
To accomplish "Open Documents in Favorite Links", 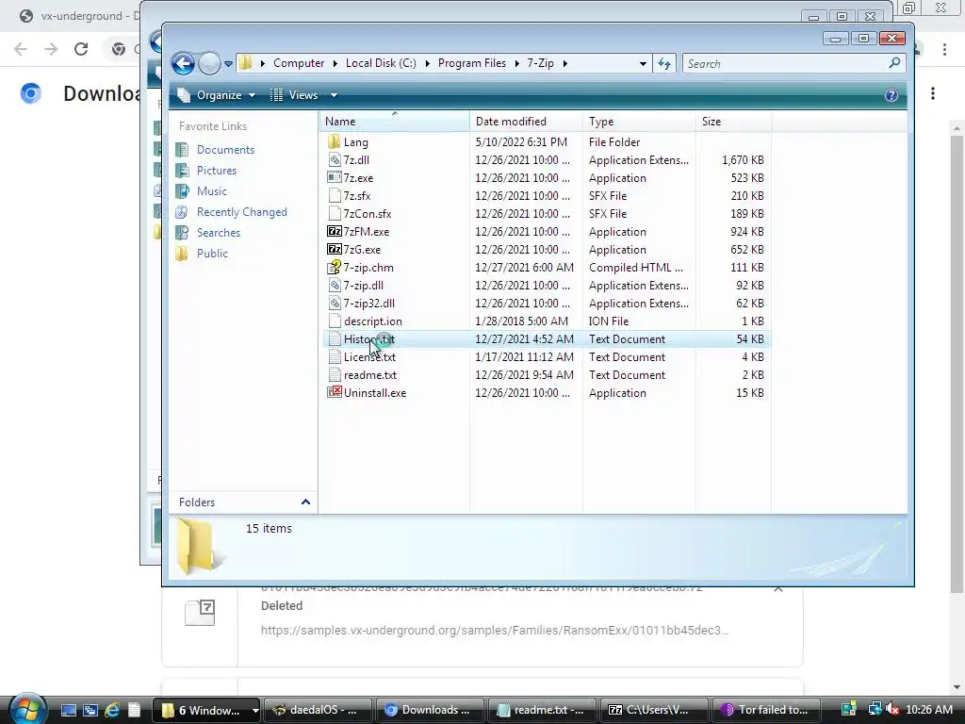I will coord(225,150).
